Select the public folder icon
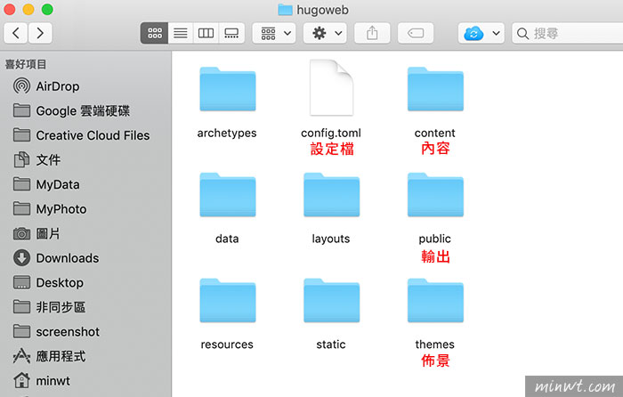 tap(435, 195)
